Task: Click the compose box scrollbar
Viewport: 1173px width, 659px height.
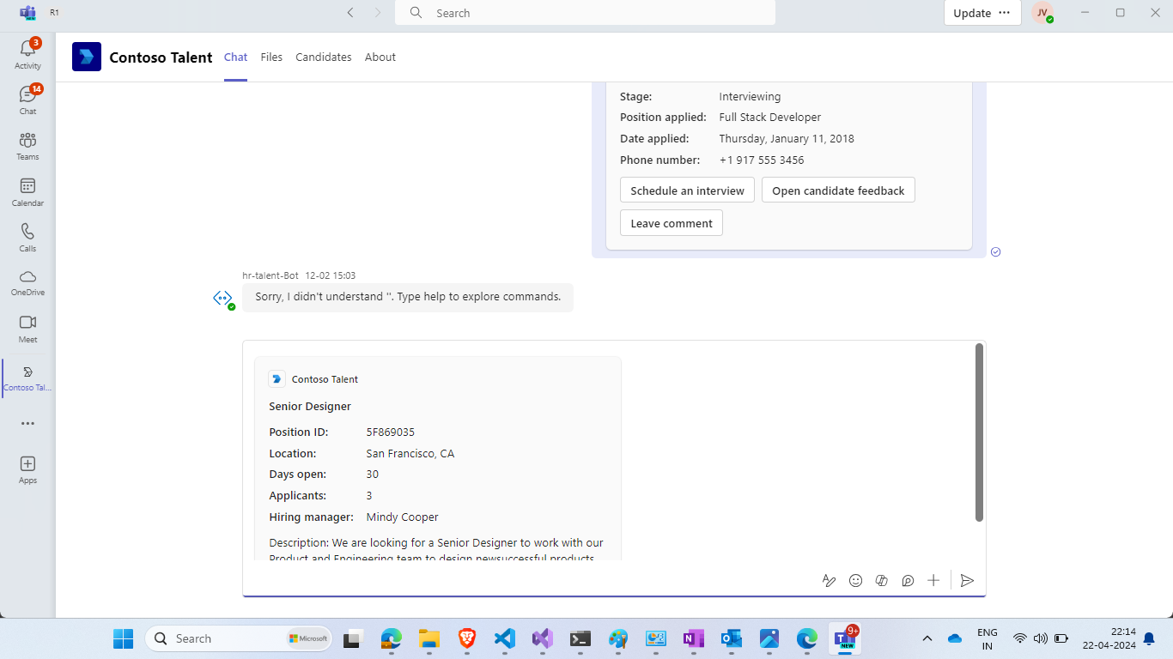Action: pyautogui.click(x=980, y=432)
